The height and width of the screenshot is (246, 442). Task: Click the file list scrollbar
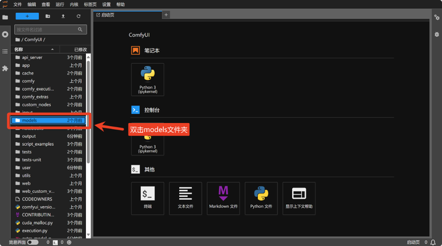88,111
